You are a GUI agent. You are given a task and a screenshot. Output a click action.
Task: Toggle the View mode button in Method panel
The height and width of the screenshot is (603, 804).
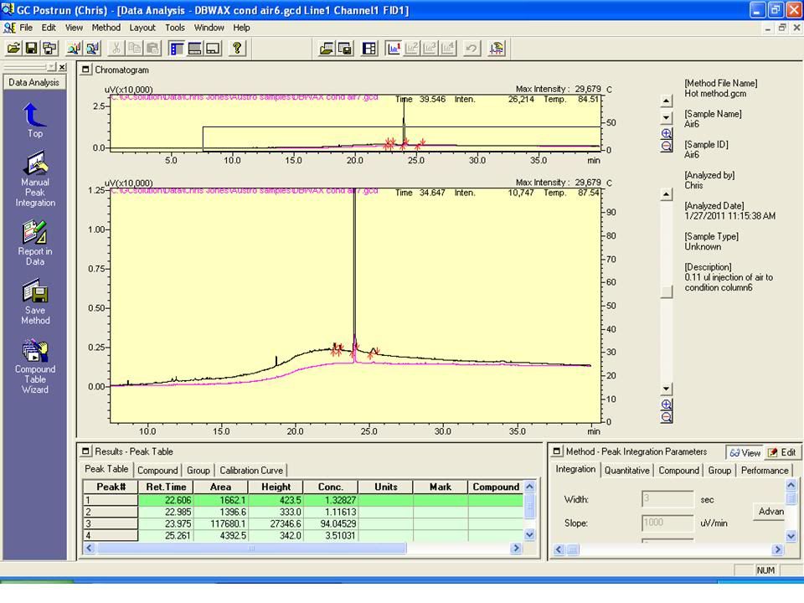[x=744, y=452]
